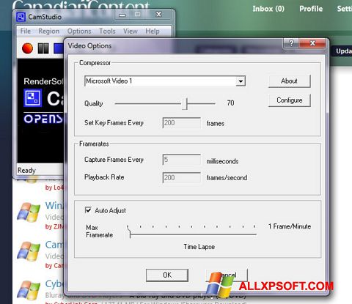Click the Playback Rate input field
The image size is (352, 304).
click(181, 178)
